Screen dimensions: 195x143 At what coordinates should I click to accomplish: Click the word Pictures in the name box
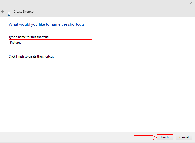(15, 43)
